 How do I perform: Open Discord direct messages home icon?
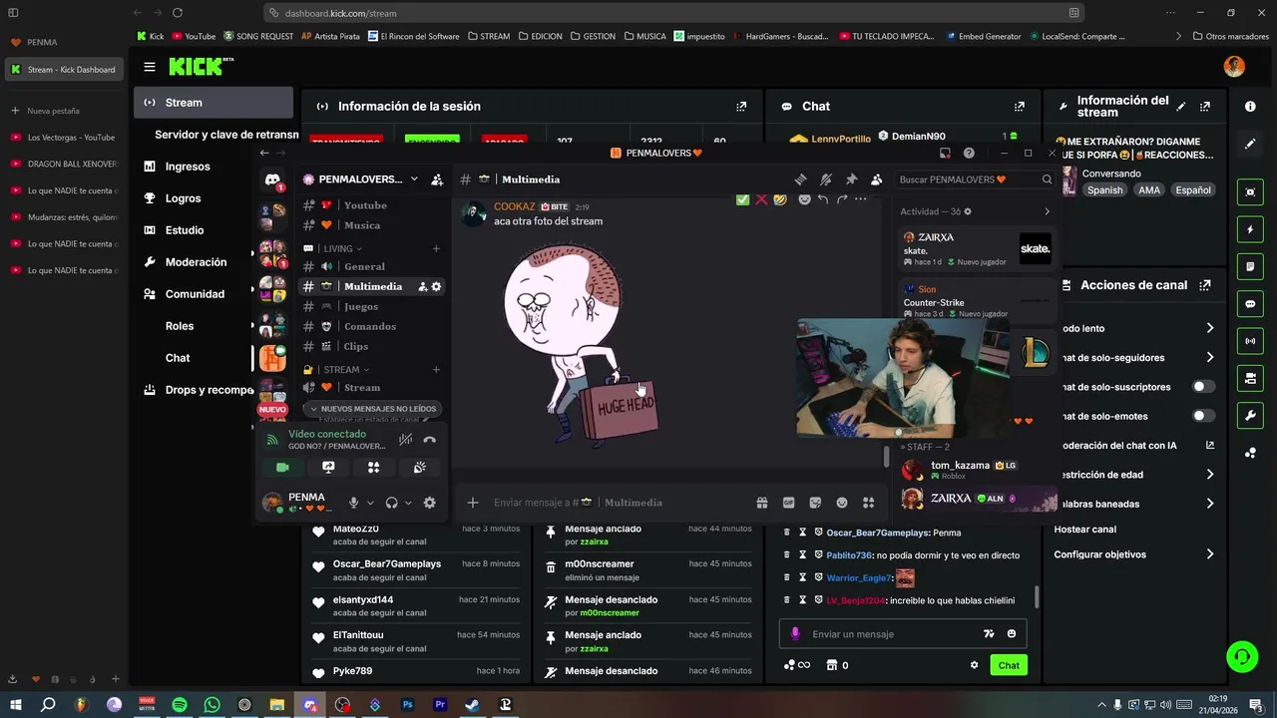pyautogui.click(x=272, y=180)
